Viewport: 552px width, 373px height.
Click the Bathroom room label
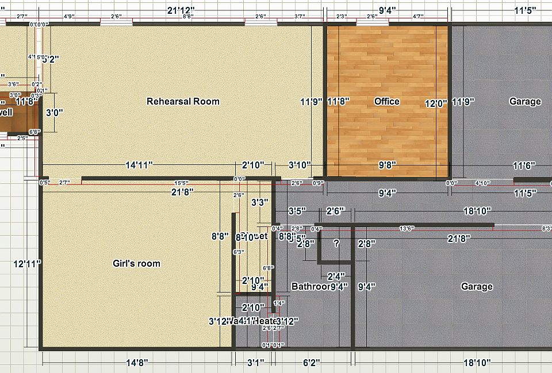pos(310,286)
